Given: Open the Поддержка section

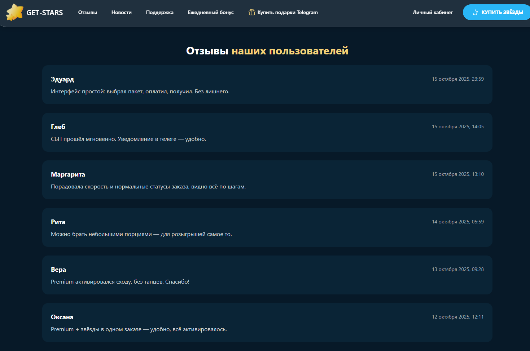Looking at the screenshot, I should point(159,12).
